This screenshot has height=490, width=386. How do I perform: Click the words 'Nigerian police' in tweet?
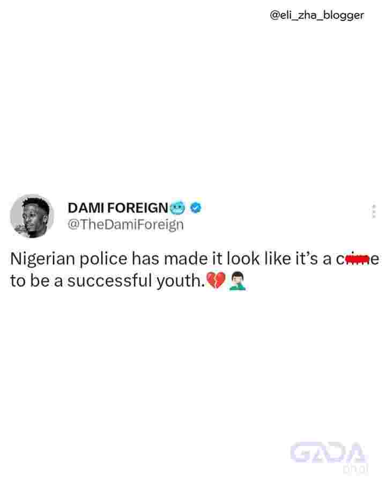click(x=69, y=259)
